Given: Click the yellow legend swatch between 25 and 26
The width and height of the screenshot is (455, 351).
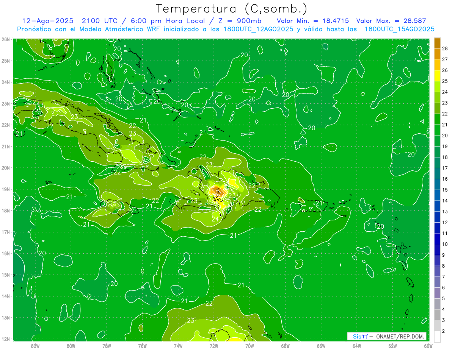Looking at the screenshot, I should 437,76.
